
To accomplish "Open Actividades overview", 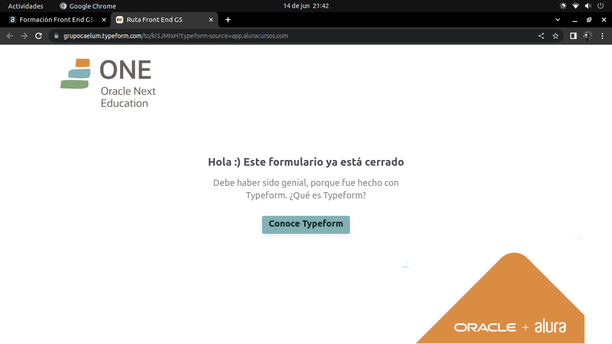I will coord(26,6).
